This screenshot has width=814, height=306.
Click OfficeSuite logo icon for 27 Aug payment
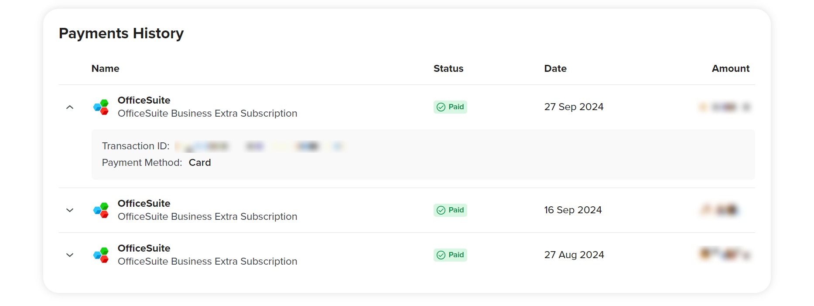(x=101, y=255)
